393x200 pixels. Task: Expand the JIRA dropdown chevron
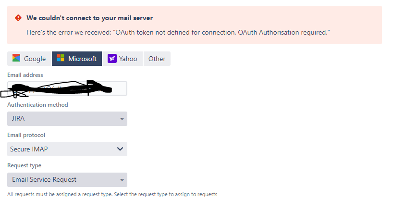(122, 119)
